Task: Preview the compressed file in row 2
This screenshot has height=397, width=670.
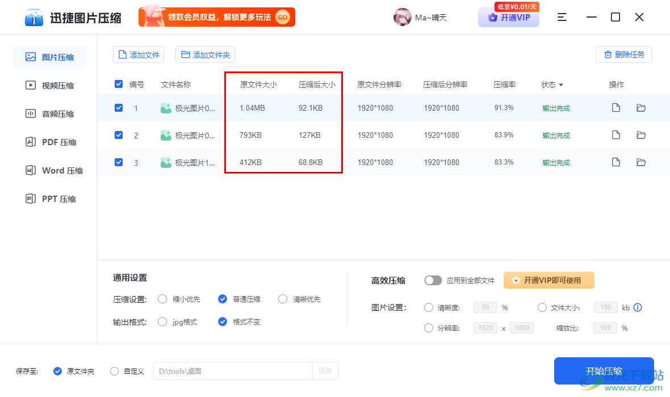Action: click(616, 135)
